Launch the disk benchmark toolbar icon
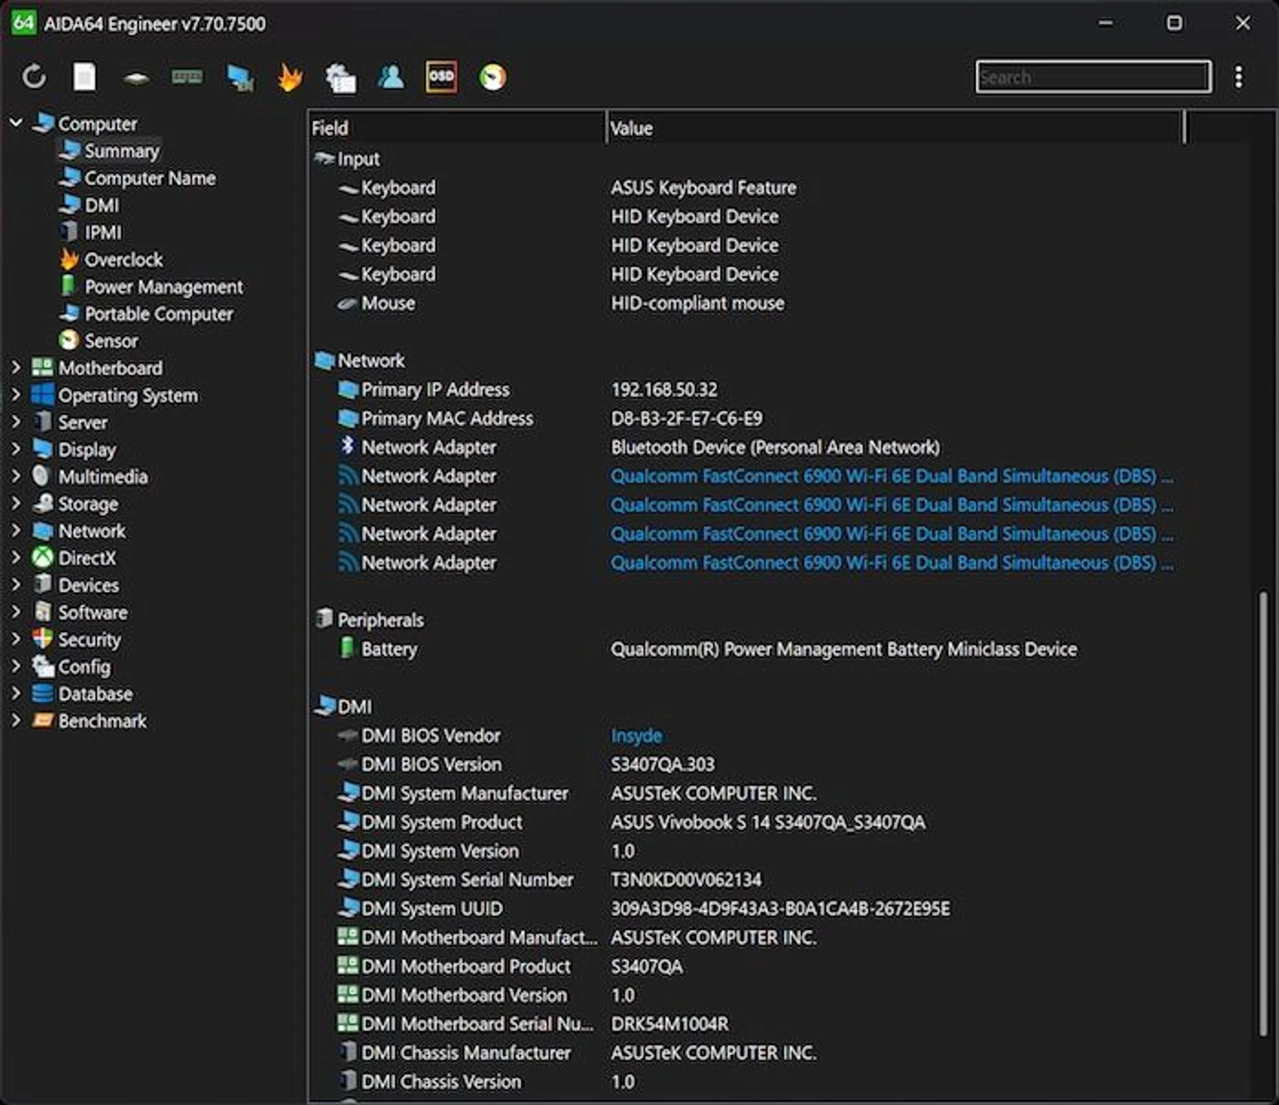Viewport: 1279px width, 1105px height. tap(136, 78)
